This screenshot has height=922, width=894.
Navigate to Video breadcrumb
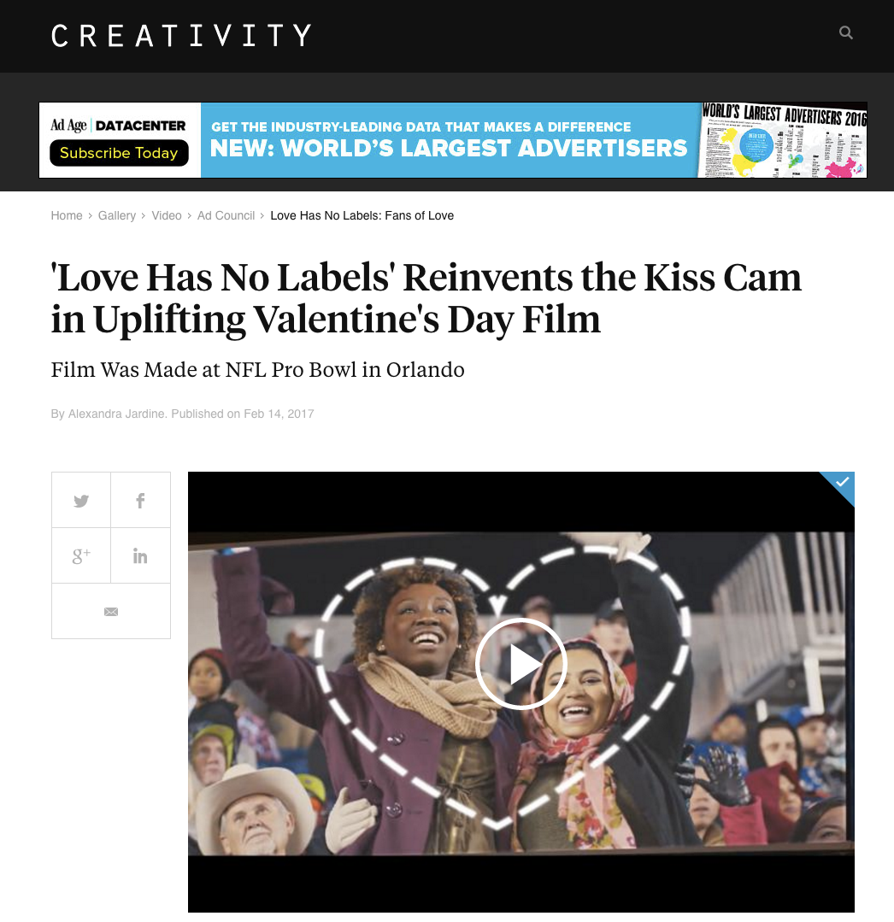tap(167, 215)
